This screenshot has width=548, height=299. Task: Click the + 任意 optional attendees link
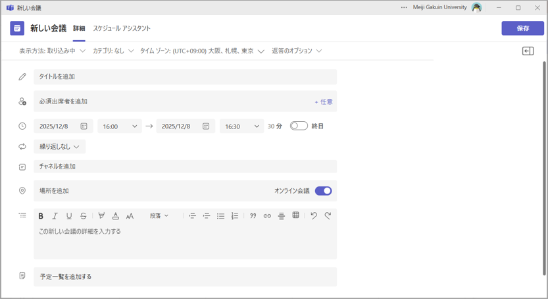tap(323, 102)
